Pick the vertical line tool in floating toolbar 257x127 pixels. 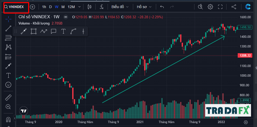(83, 31)
